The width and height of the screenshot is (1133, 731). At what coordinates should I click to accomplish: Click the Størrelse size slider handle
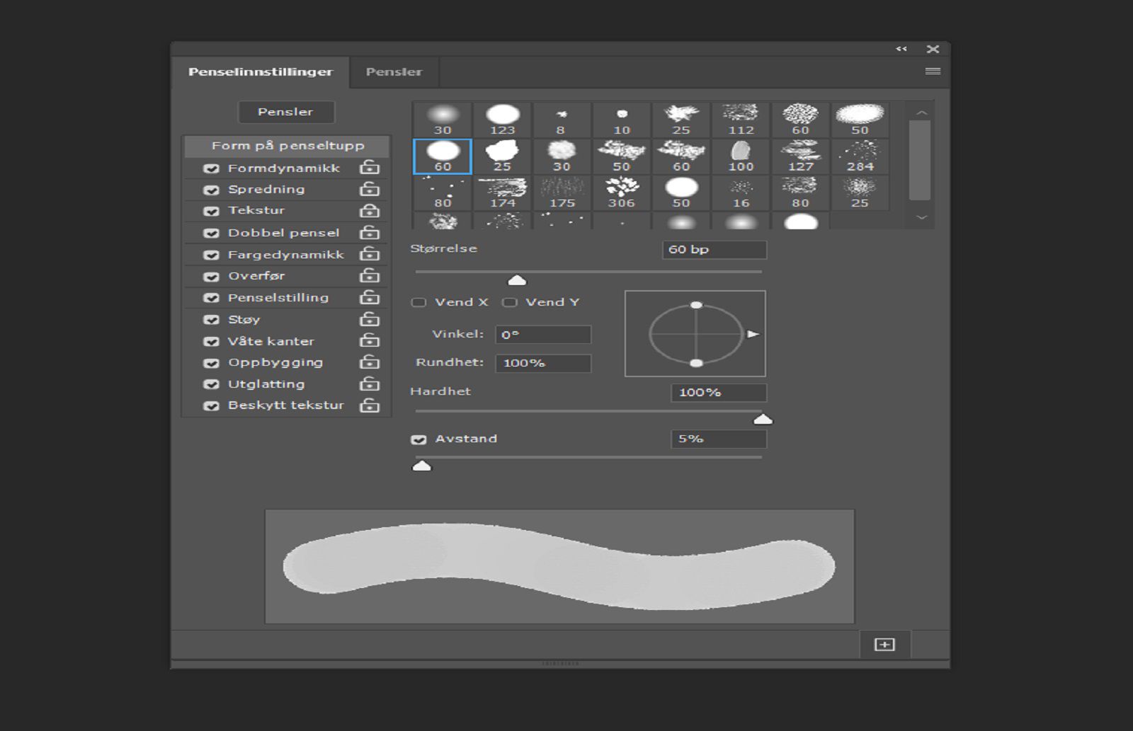click(x=518, y=280)
